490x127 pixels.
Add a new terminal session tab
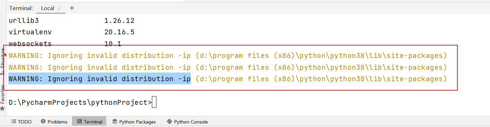coord(72,8)
